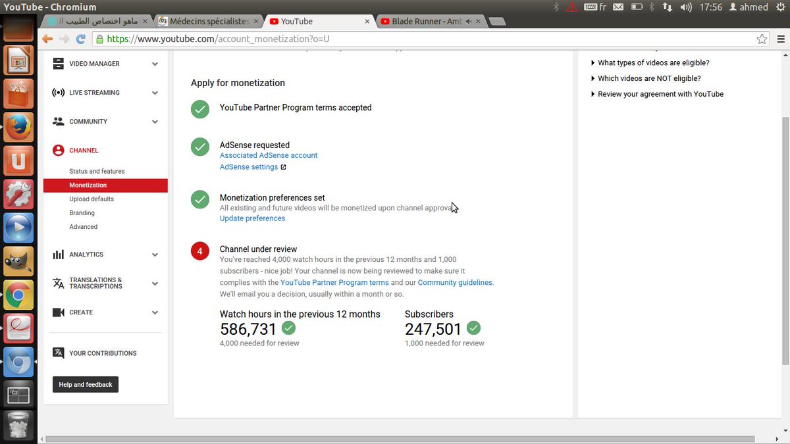Click the red Channel account icon

[x=58, y=150]
